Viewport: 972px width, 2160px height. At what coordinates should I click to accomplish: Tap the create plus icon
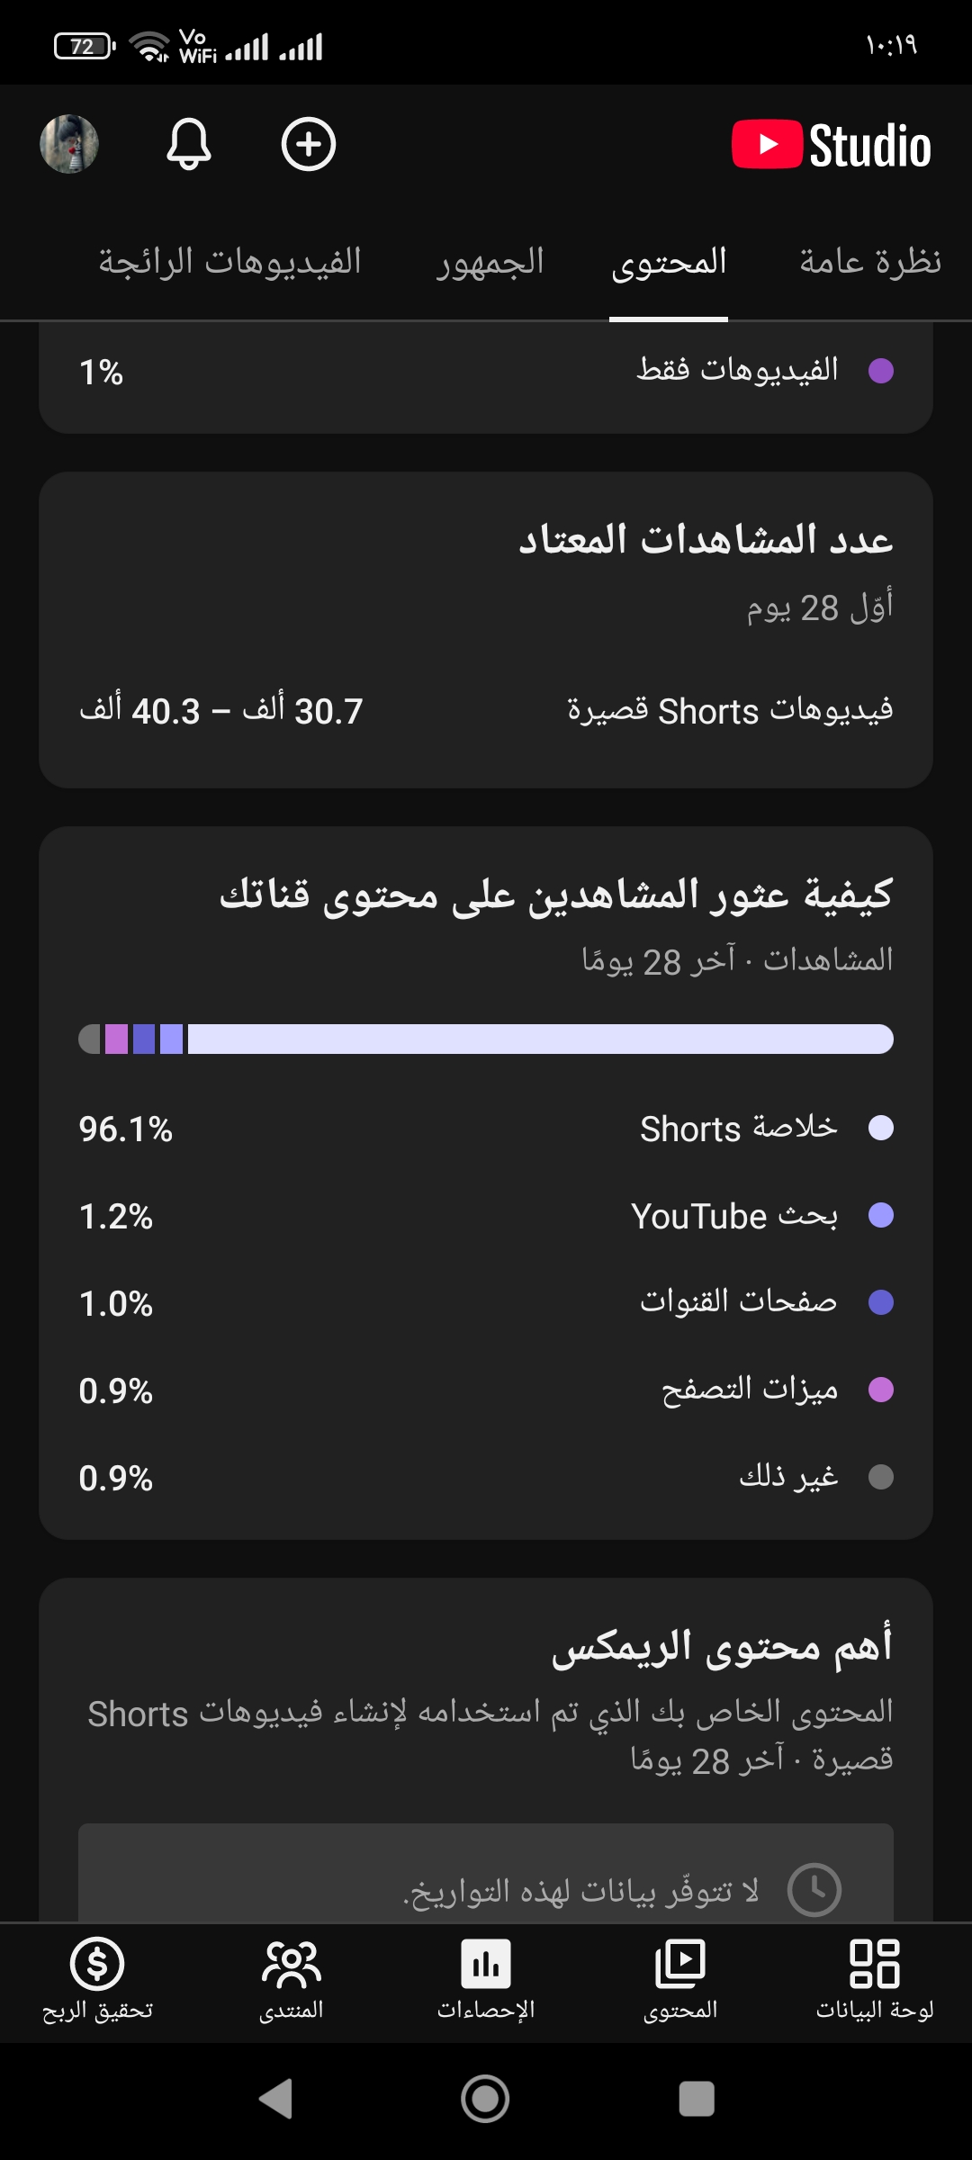[x=309, y=144]
